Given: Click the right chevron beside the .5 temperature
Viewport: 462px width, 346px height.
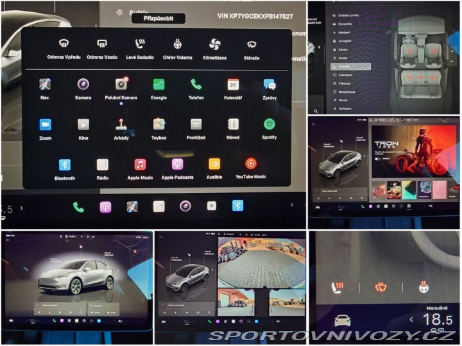Looking at the screenshot, I should (22, 208).
